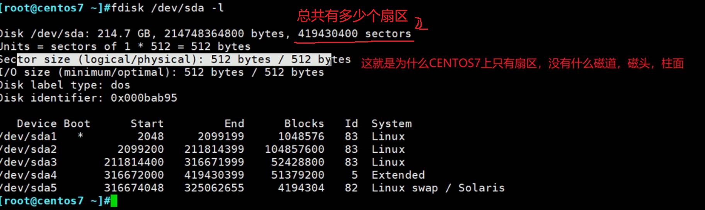Click the typed fdisk /dev/sda -l command
Image resolution: width=705 pixels, height=210 pixels.
pos(167,8)
